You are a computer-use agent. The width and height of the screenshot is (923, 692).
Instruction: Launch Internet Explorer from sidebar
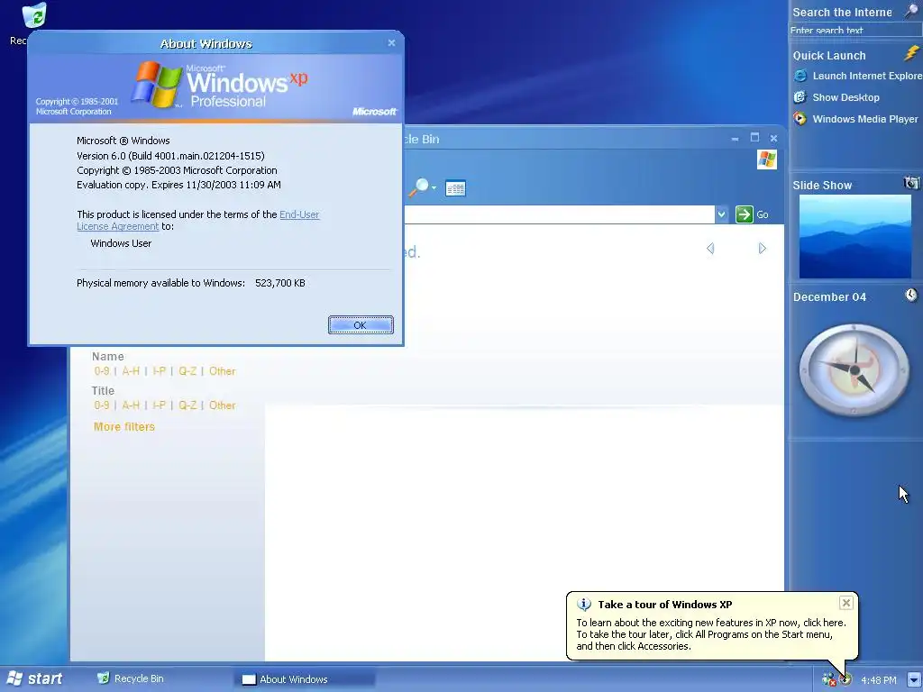click(x=857, y=76)
